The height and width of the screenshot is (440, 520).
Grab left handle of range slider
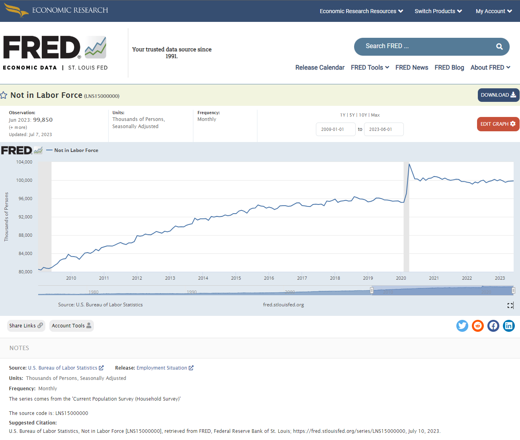coord(372,290)
